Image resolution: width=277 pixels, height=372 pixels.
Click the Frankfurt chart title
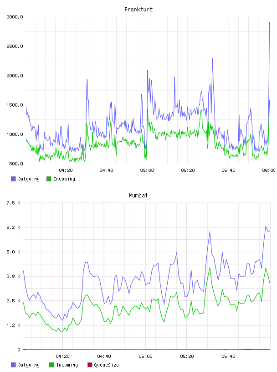(x=138, y=10)
